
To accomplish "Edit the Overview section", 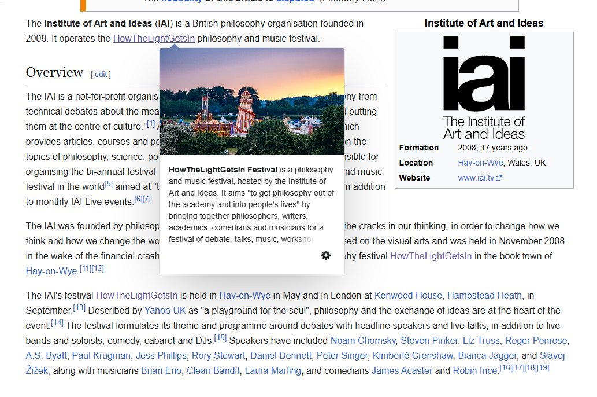I will (x=101, y=75).
